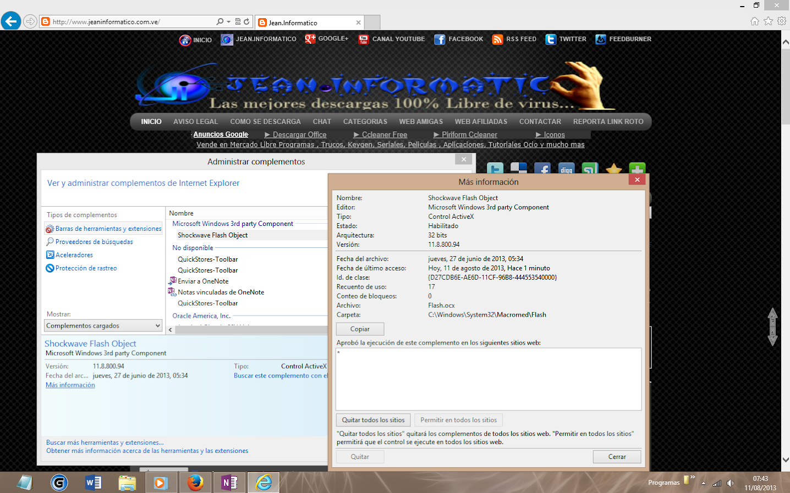This screenshot has width=790, height=493.
Task: Open OneNote from the taskbar
Action: click(x=229, y=483)
